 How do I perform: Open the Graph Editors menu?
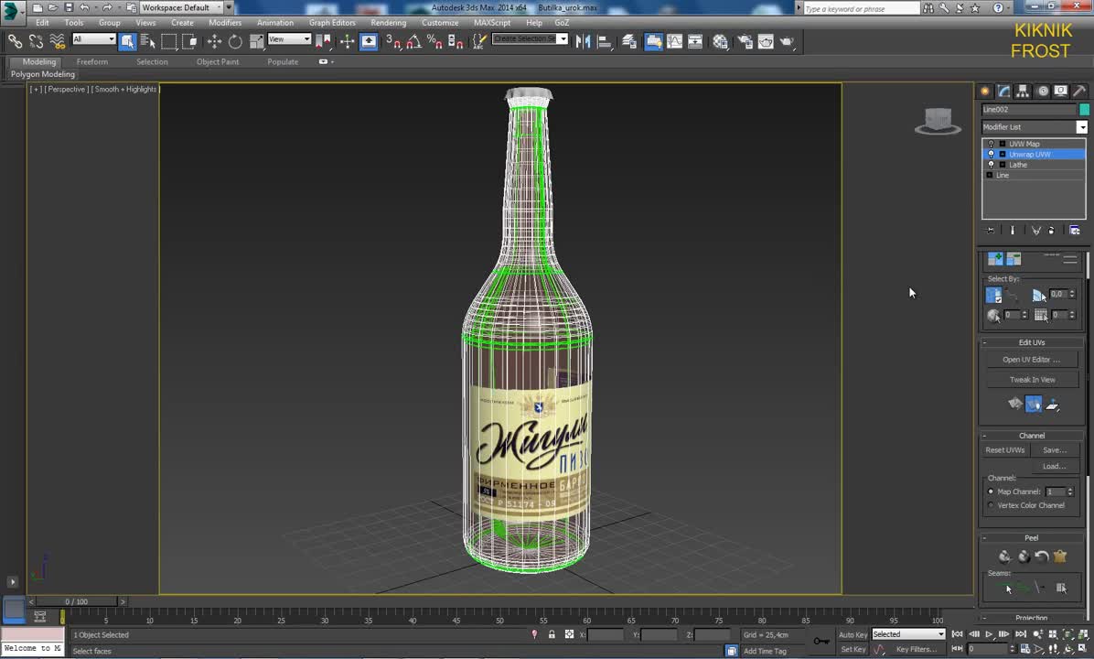click(x=332, y=22)
